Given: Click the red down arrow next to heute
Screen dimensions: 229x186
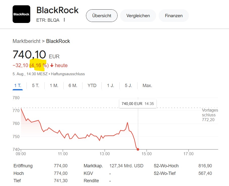Looking at the screenshot, I should [x=52, y=65].
